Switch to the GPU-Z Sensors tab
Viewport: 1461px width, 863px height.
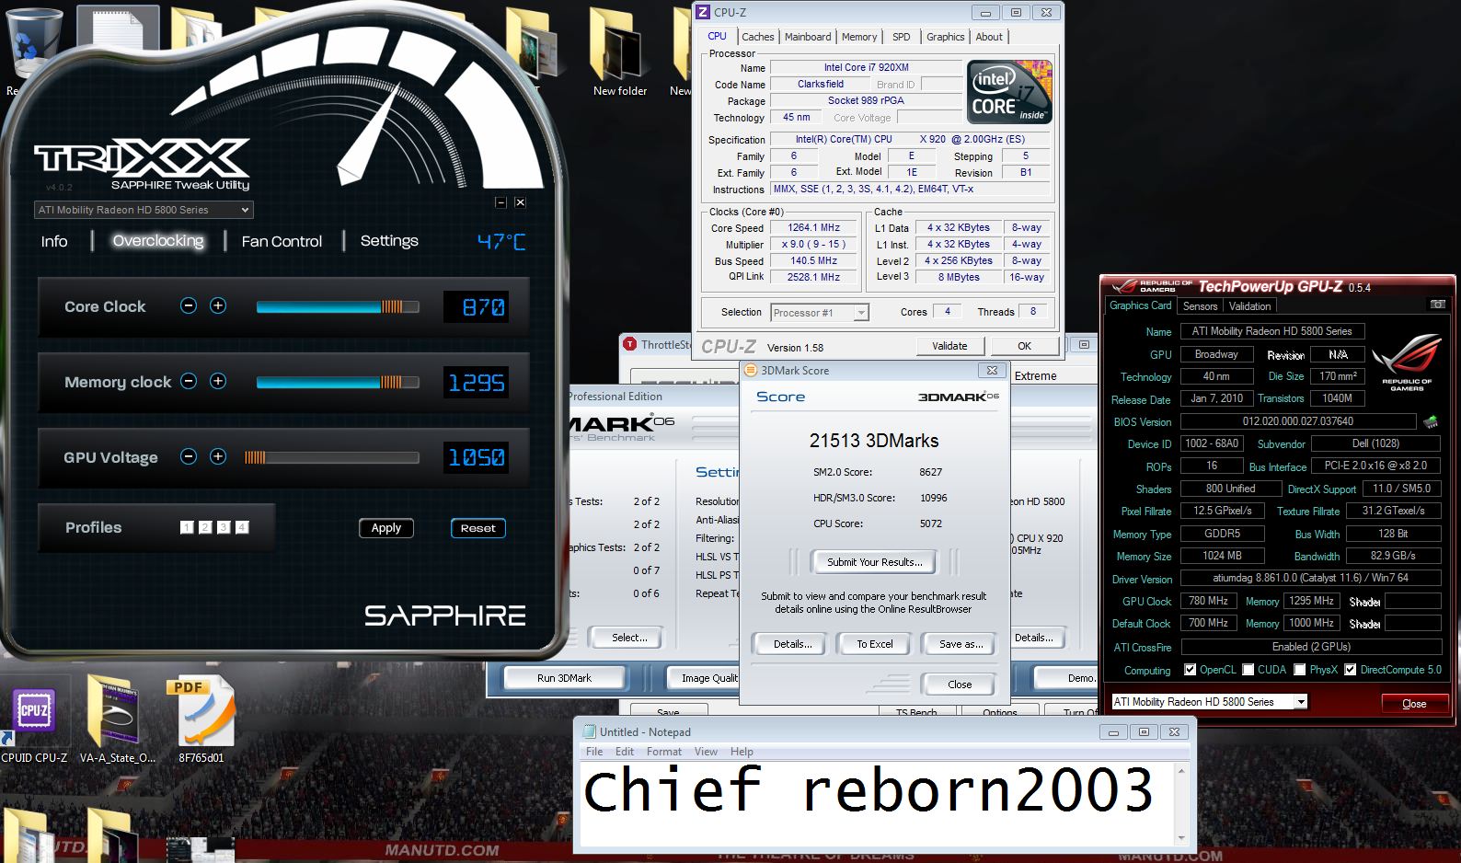(x=1200, y=306)
